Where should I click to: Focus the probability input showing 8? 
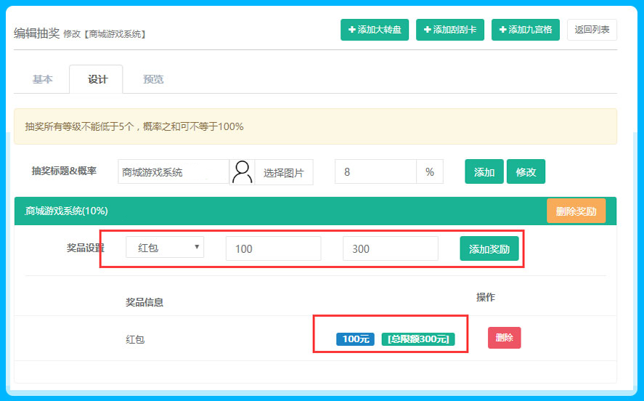[375, 172]
